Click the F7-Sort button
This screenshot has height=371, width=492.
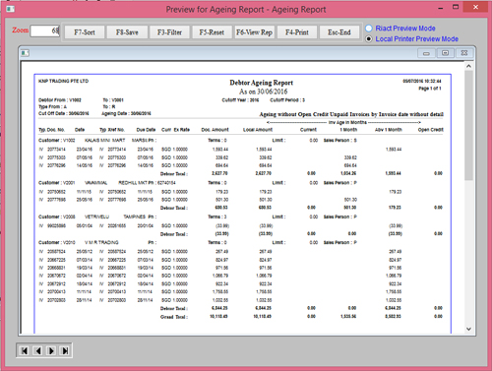point(85,32)
